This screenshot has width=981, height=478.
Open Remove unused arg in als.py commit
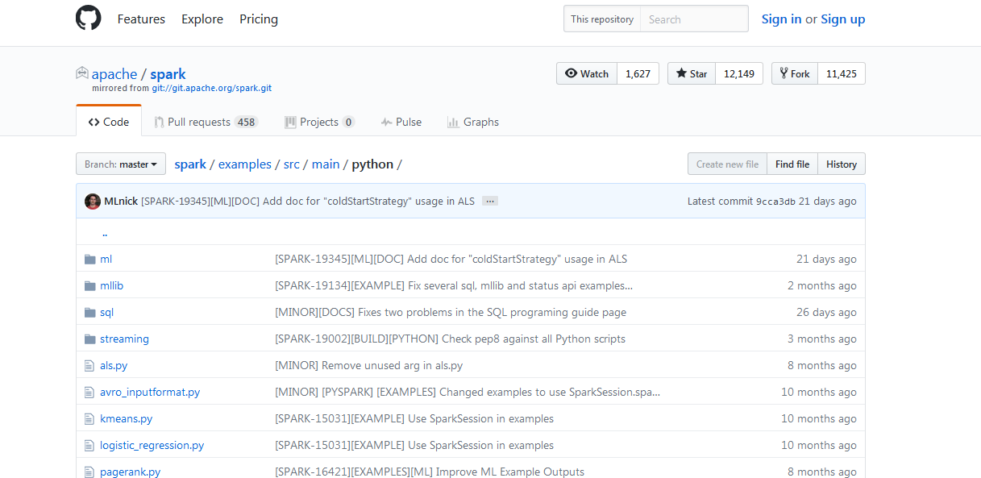coord(368,365)
